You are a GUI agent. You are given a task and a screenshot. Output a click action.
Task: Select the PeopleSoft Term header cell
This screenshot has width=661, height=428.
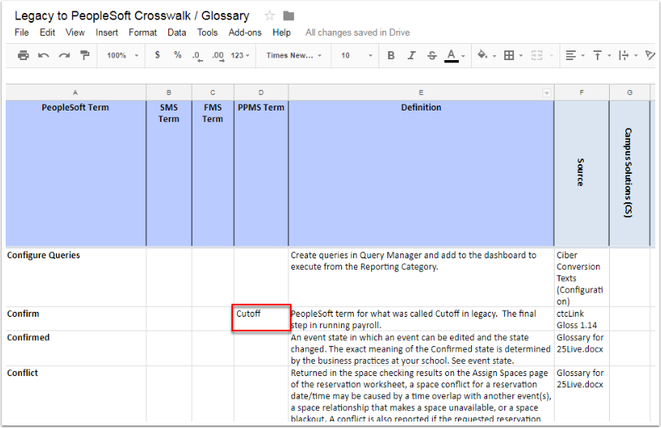click(76, 173)
